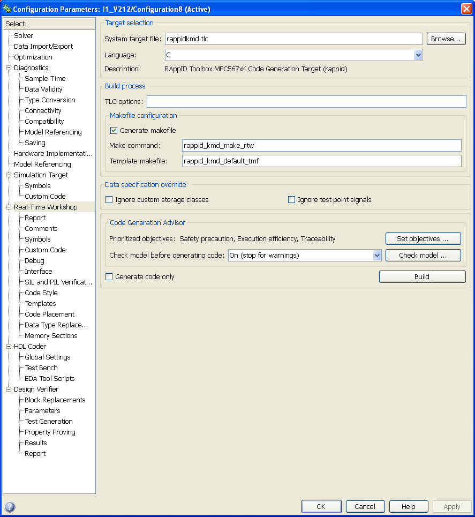Select Test Bench in the tree
475x517 pixels.
(x=41, y=368)
